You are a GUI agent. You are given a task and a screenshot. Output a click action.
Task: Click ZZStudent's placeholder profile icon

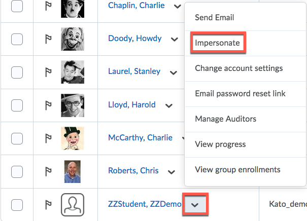pos(72,205)
